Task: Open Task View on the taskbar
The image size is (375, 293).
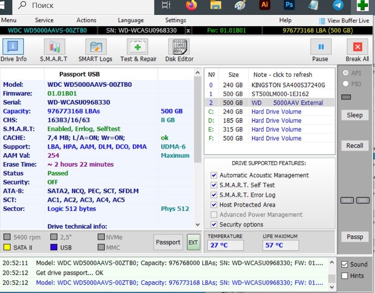Action: [x=166, y=5]
